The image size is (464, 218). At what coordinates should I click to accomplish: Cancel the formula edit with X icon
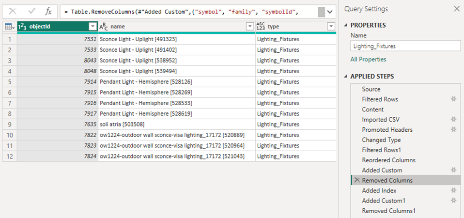tap(13, 12)
